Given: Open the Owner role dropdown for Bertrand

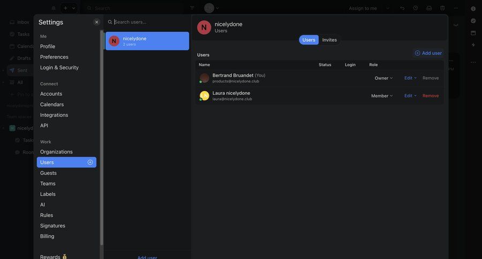Looking at the screenshot, I should tap(383, 78).
